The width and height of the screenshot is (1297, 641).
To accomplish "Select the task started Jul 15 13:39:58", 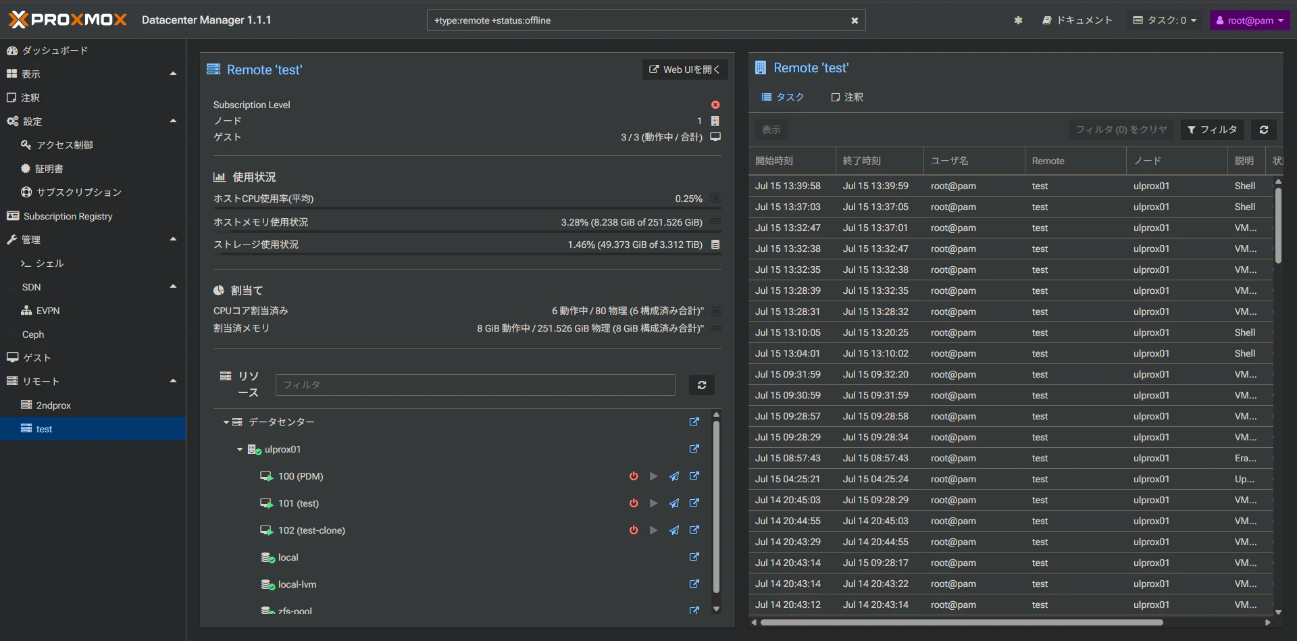I will pos(1011,186).
